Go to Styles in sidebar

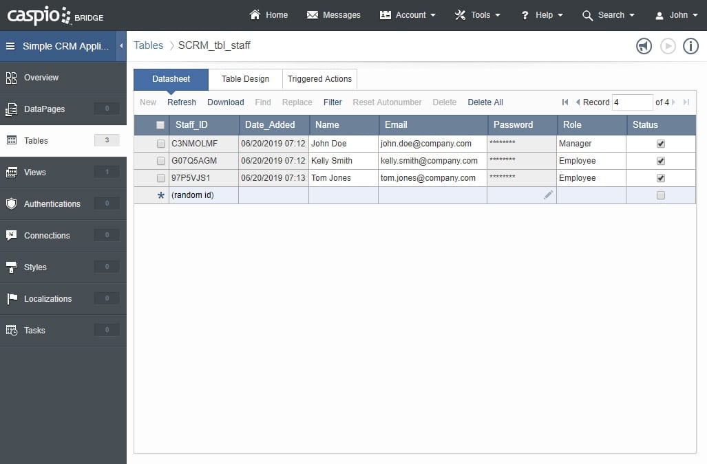click(35, 267)
